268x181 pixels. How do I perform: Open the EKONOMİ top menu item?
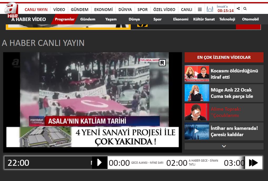click(x=103, y=9)
